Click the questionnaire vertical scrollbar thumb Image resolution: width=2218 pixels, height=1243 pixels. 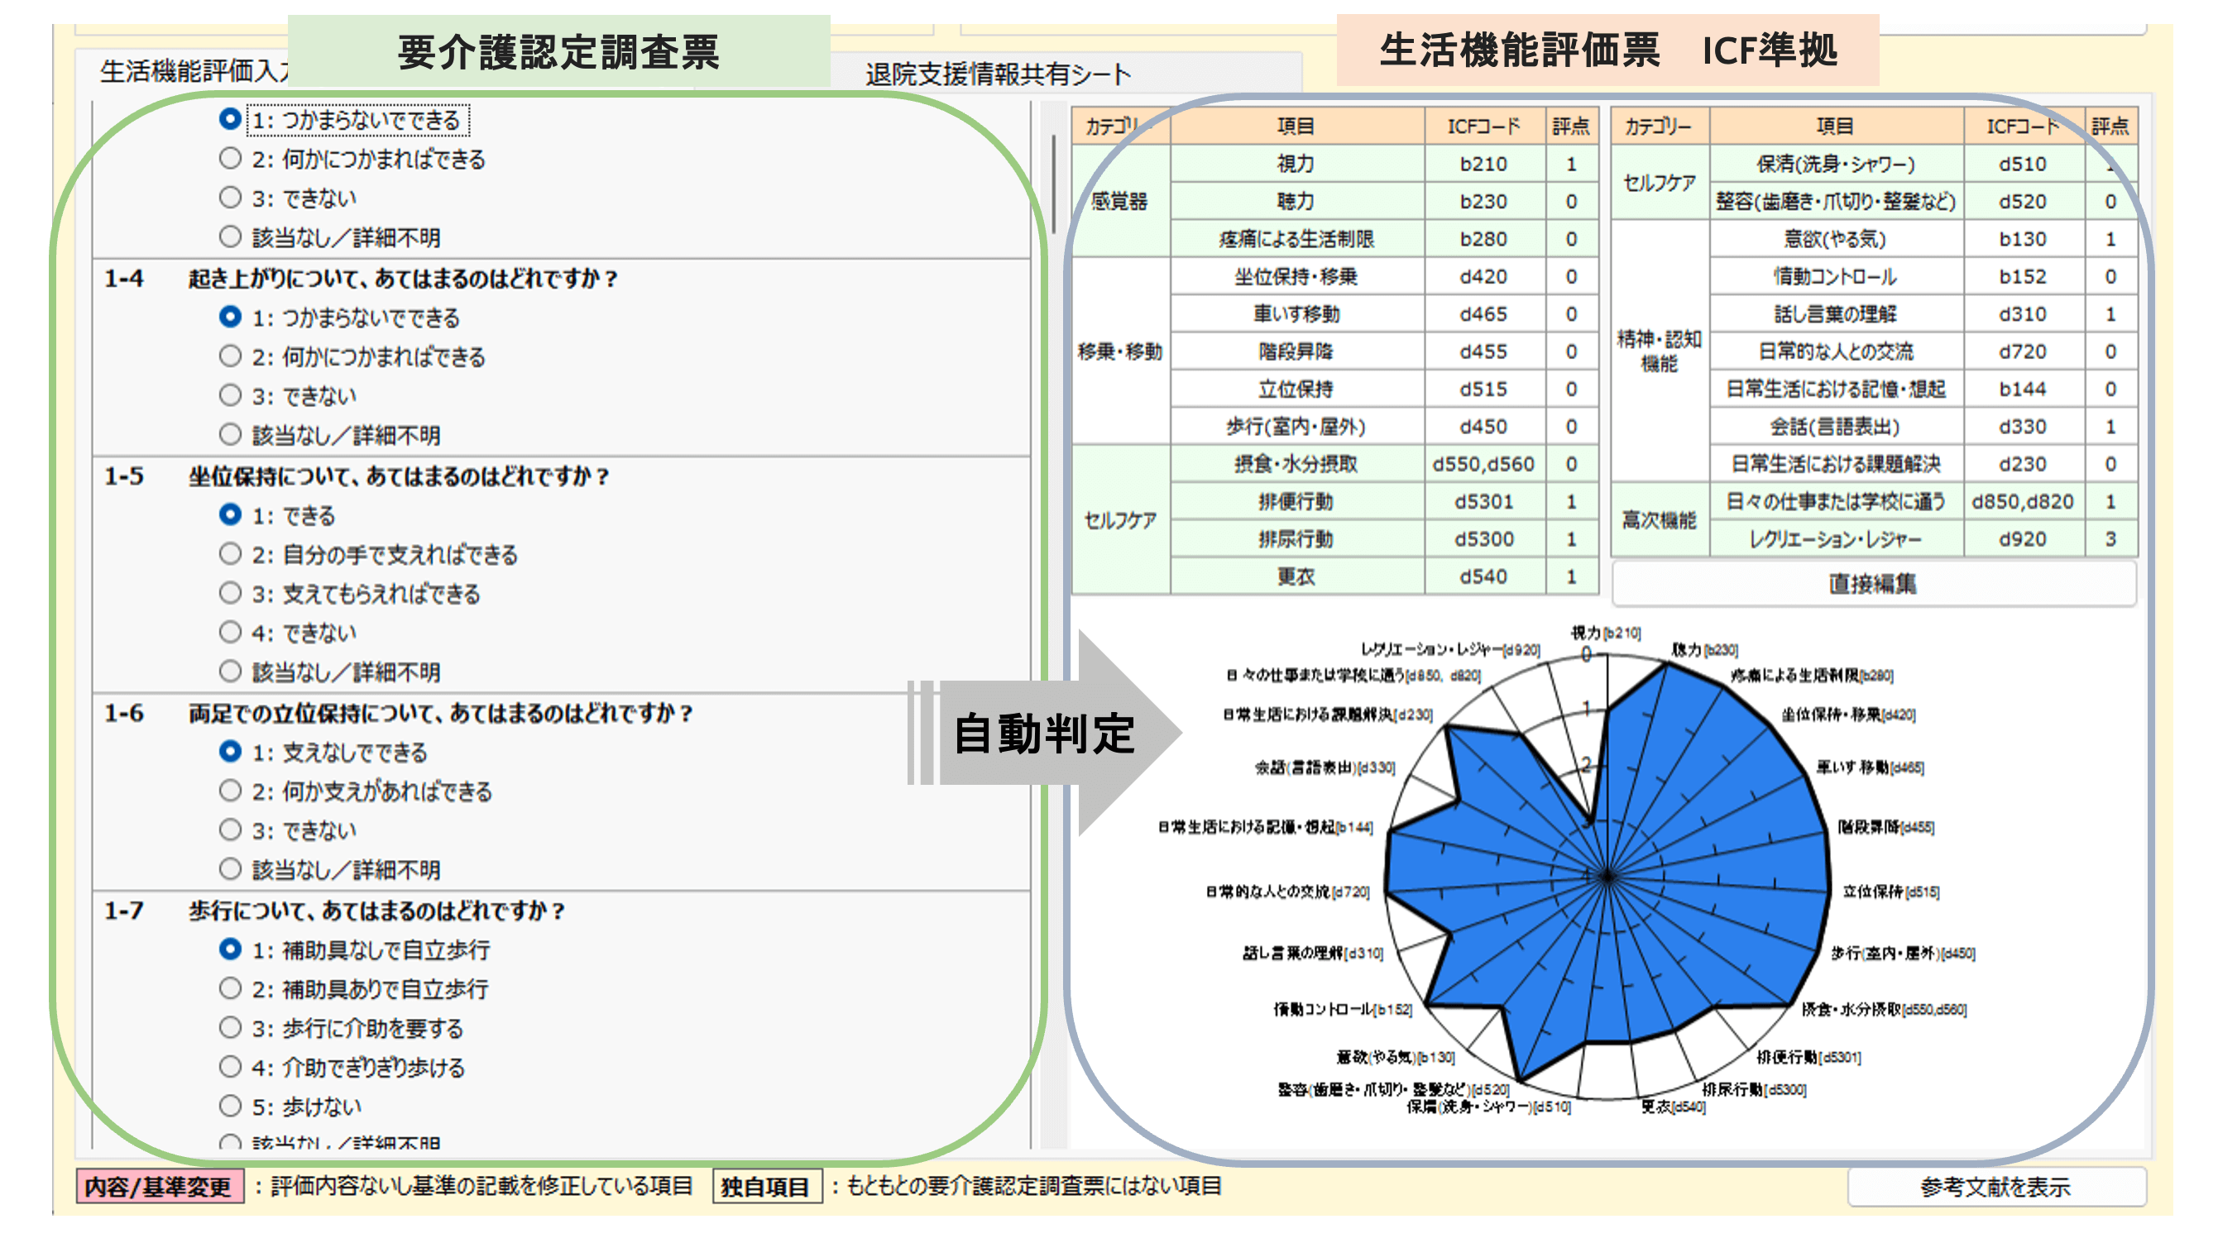pos(1053,185)
